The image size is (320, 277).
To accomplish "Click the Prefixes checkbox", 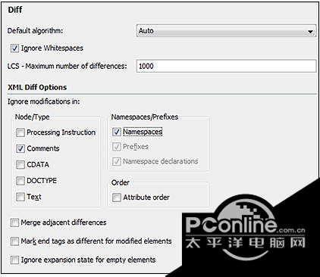I will (117, 147).
